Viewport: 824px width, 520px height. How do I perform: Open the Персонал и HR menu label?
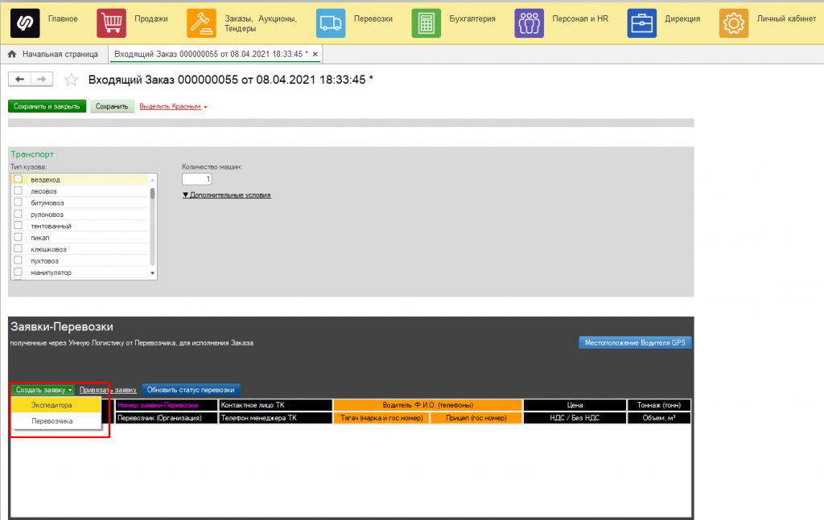[580, 19]
